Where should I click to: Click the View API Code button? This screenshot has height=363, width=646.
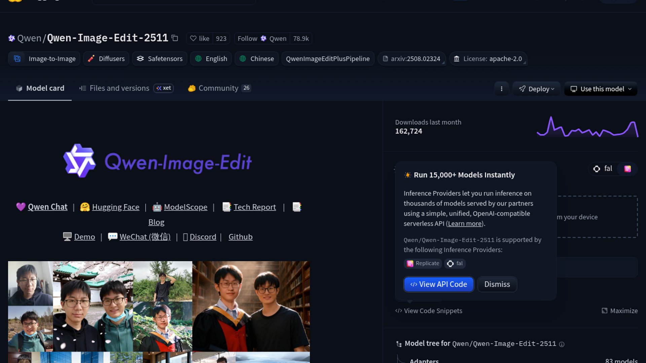click(x=438, y=284)
